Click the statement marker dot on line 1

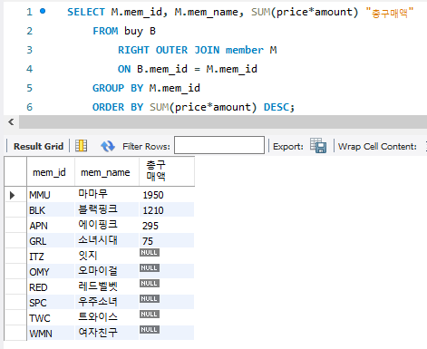point(43,11)
